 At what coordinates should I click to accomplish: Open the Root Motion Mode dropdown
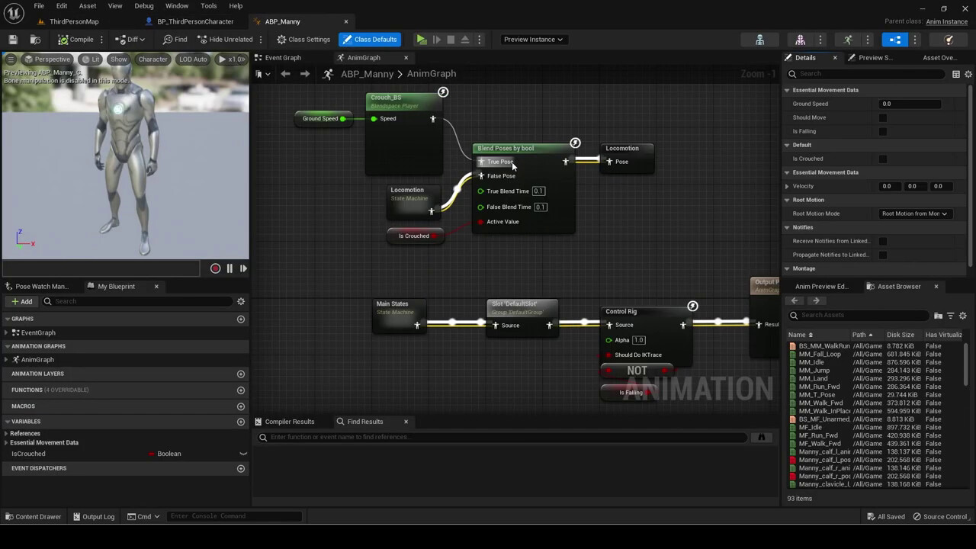[x=914, y=213]
